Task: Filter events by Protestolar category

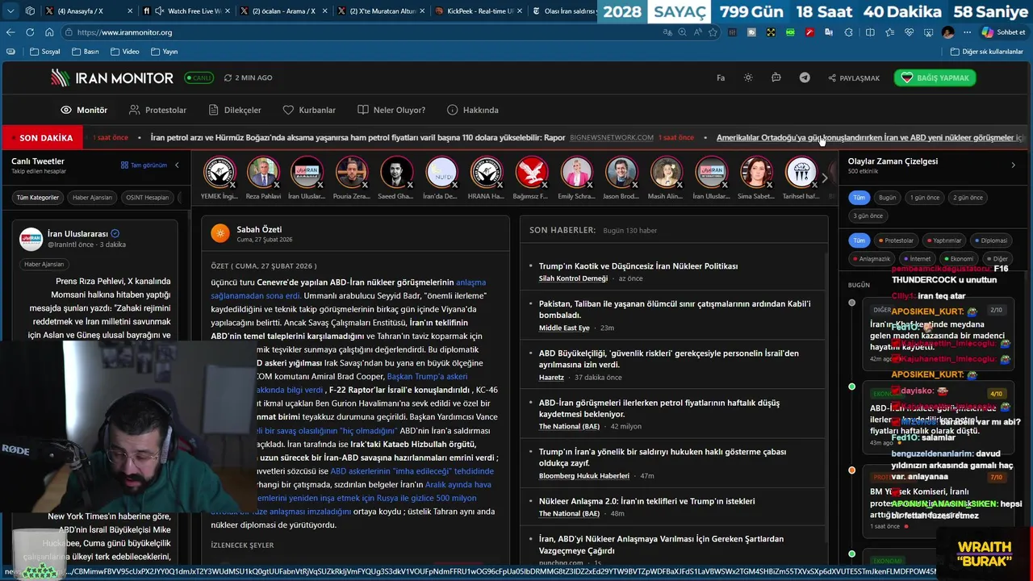Action: [896, 240]
